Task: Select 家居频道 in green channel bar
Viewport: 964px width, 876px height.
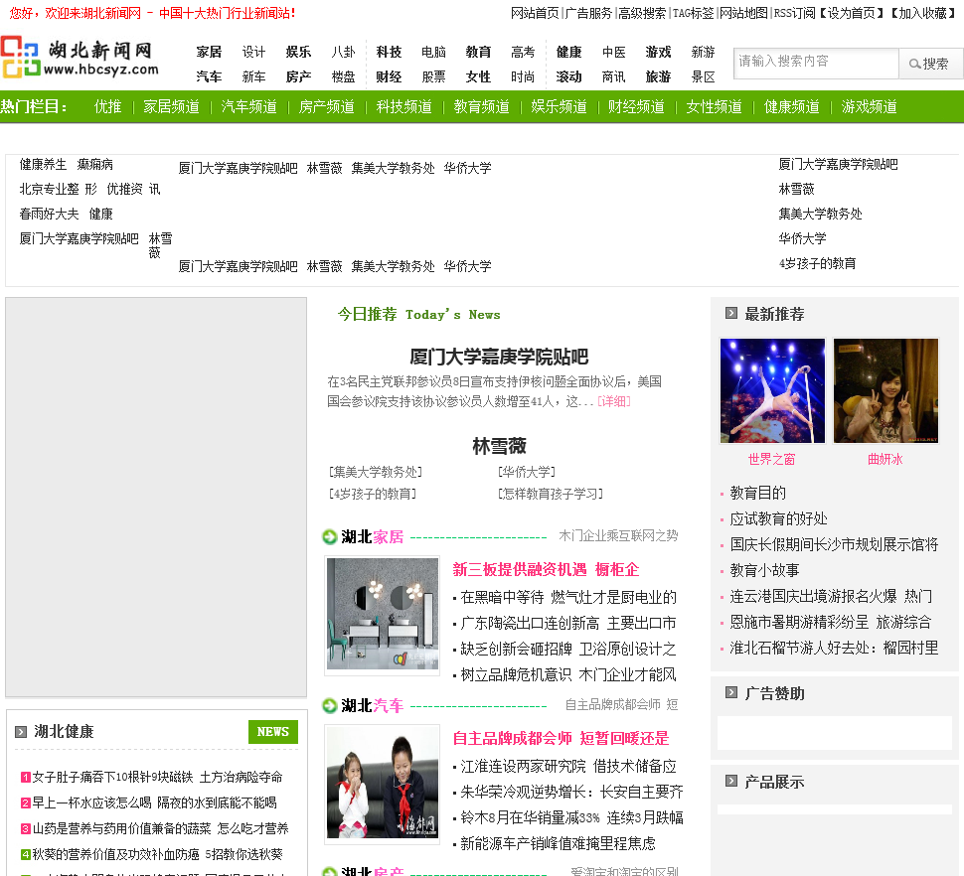Action: [x=172, y=106]
